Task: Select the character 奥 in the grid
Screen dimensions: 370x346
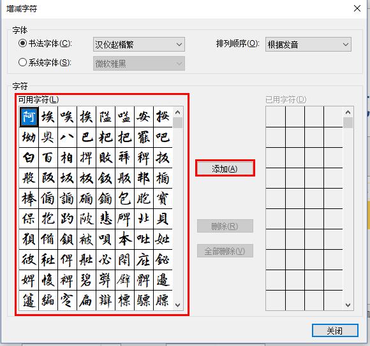Action: (x=48, y=137)
